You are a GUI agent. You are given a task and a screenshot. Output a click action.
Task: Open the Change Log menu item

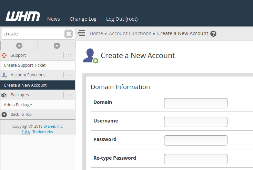pyautogui.click(x=83, y=19)
